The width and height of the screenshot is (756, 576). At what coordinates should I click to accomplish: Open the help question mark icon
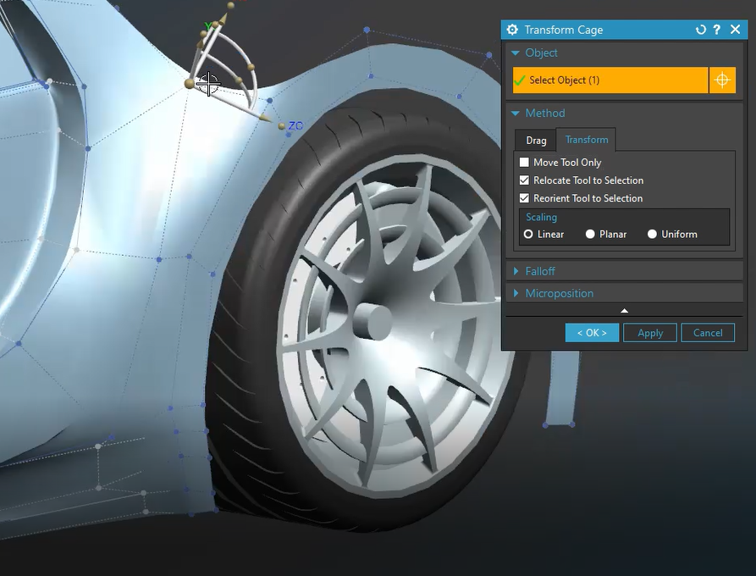pyautogui.click(x=717, y=30)
